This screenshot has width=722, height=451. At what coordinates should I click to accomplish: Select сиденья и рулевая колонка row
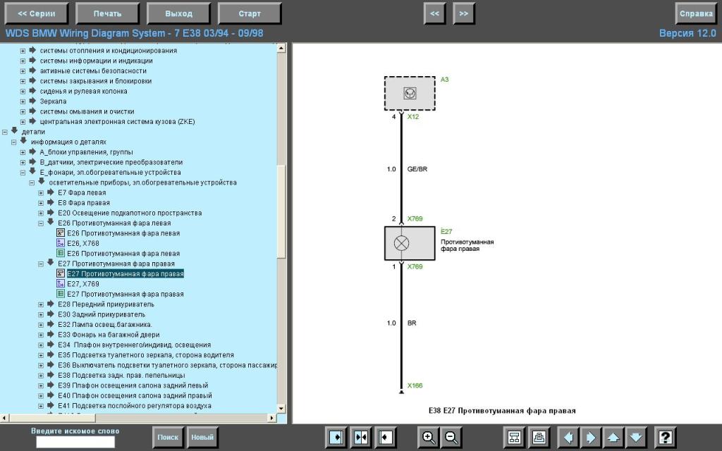click(x=83, y=91)
